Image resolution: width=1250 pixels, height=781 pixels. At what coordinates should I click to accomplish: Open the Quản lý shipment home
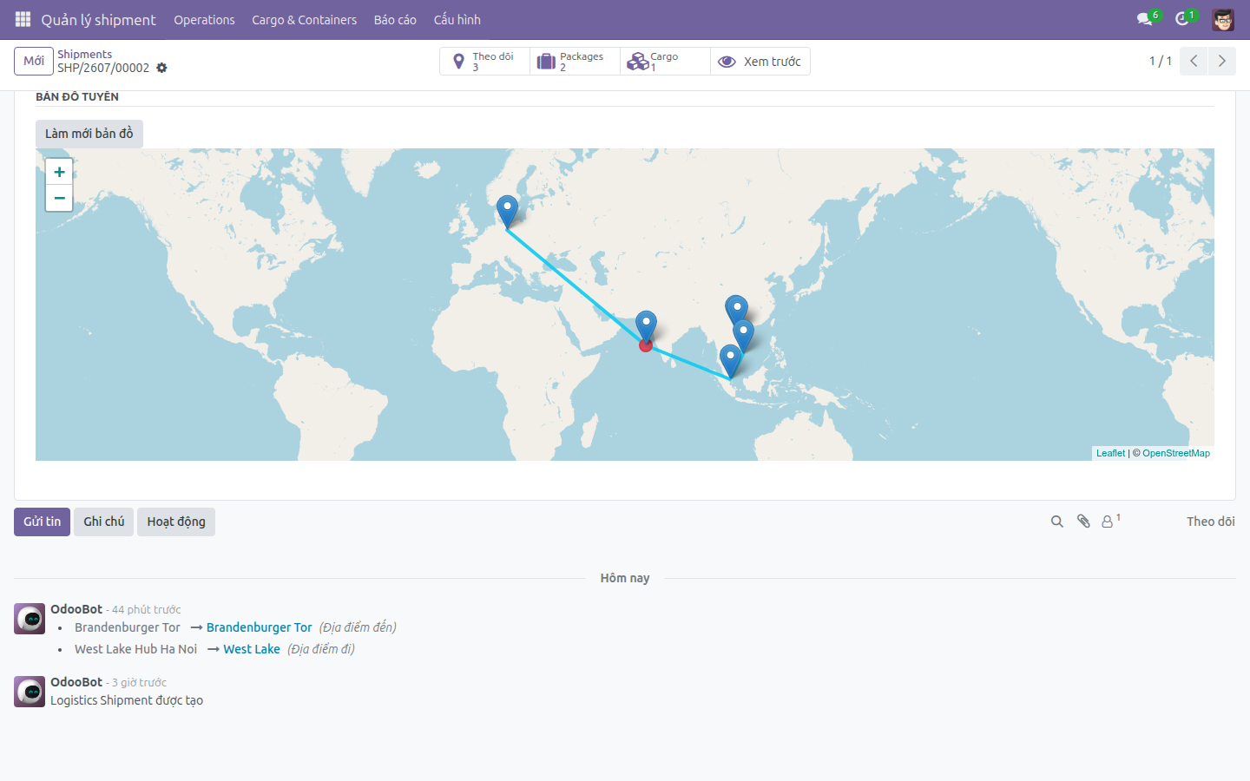(x=98, y=19)
